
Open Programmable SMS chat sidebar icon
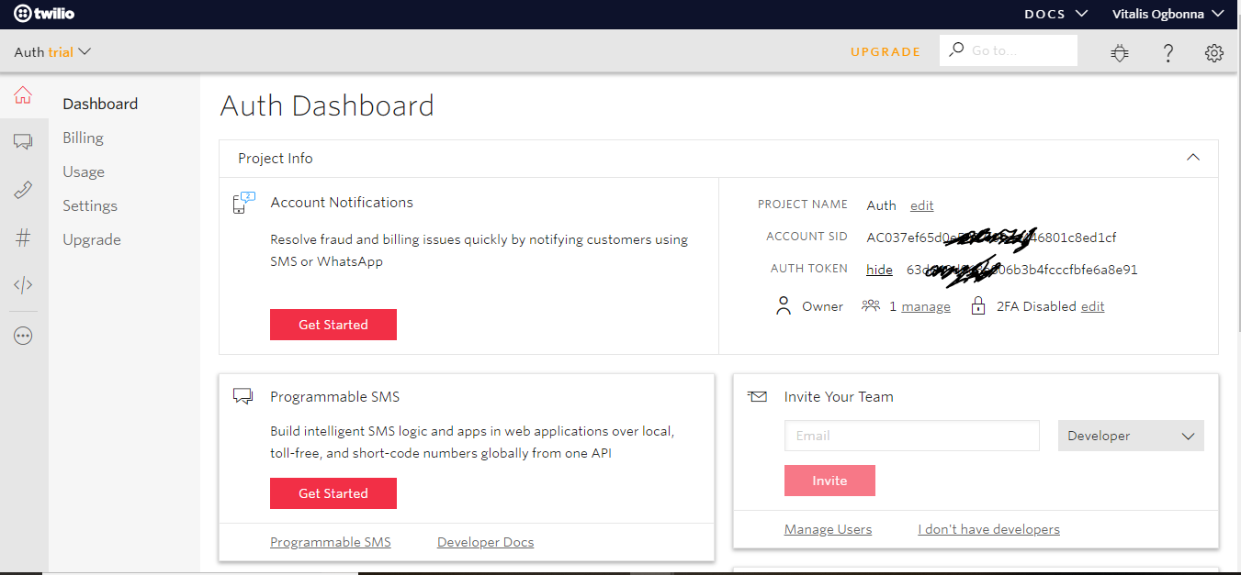click(23, 141)
